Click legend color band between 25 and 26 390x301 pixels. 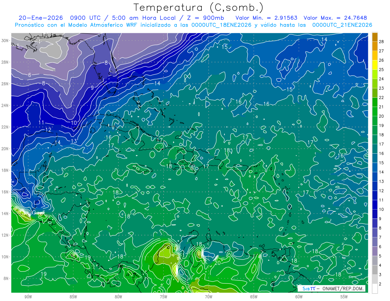click(x=375, y=65)
